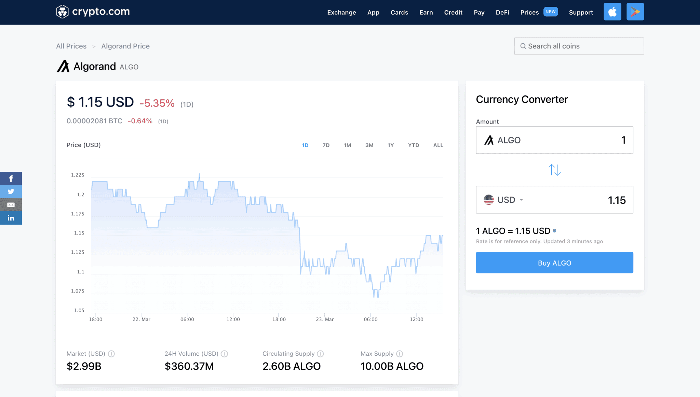Screen dimensions: 700x397
Task: Click the crypto.com logo
Action: point(93,12)
